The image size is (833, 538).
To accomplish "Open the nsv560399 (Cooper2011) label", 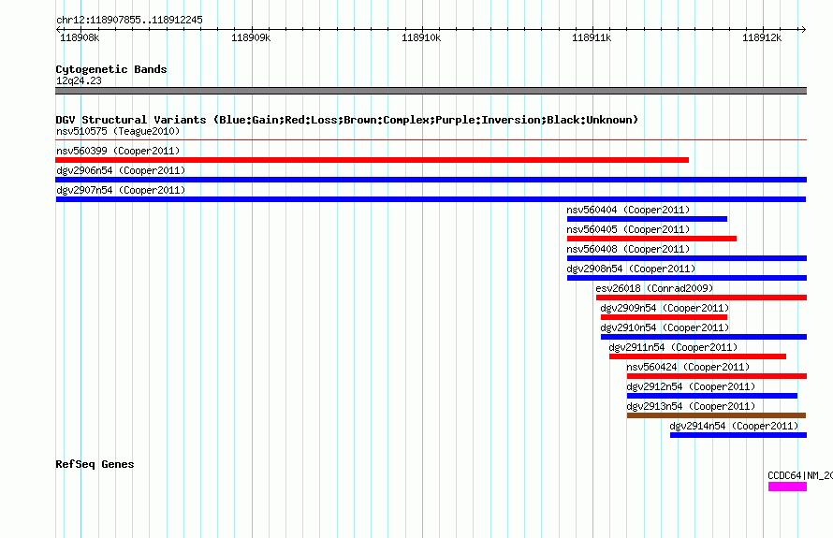I will 118,151.
